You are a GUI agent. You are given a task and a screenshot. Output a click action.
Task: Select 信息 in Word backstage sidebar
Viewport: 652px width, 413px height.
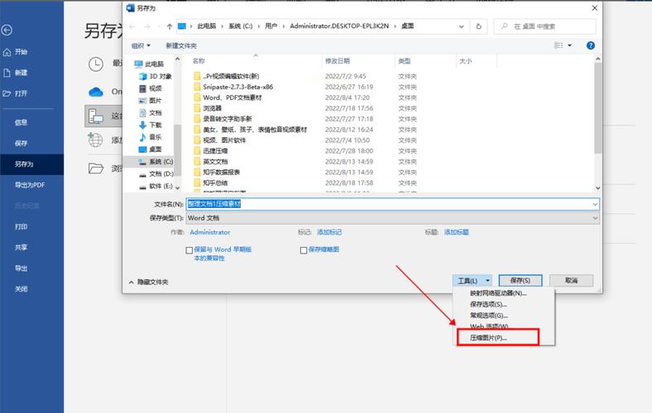click(x=21, y=122)
